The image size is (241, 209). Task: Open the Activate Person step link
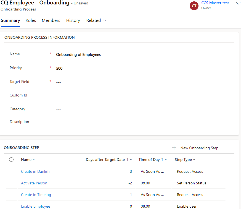click(x=34, y=183)
